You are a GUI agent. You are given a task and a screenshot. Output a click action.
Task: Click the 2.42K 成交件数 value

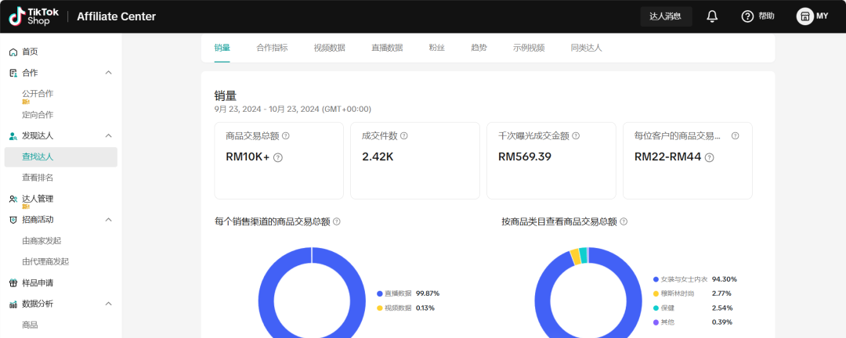(x=377, y=156)
